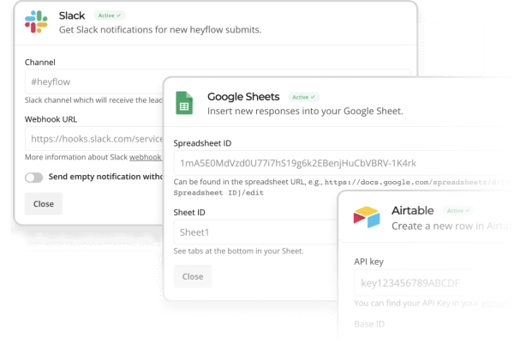Image resolution: width=514 pixels, height=350 pixels.
Task: Click the 'Webhook URL' label
Action: pos(51,119)
